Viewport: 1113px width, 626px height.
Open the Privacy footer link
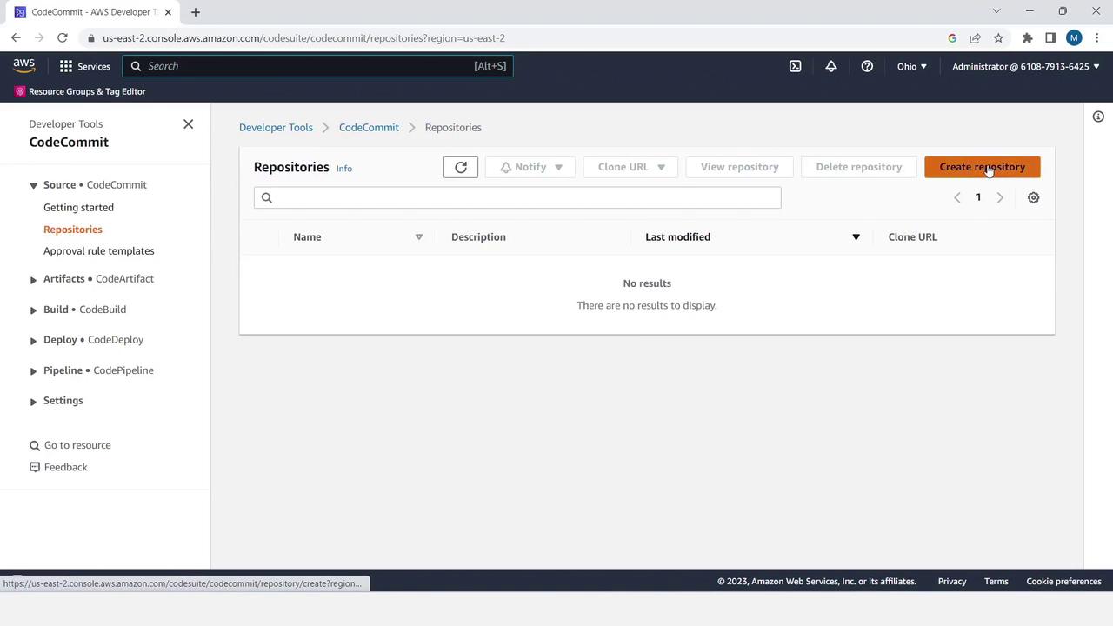click(x=952, y=582)
